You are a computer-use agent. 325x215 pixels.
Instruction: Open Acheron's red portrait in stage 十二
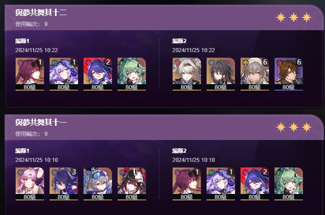click(98, 74)
